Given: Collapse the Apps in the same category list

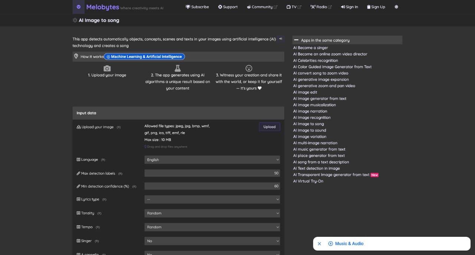Looking at the screenshot, I should (x=297, y=40).
